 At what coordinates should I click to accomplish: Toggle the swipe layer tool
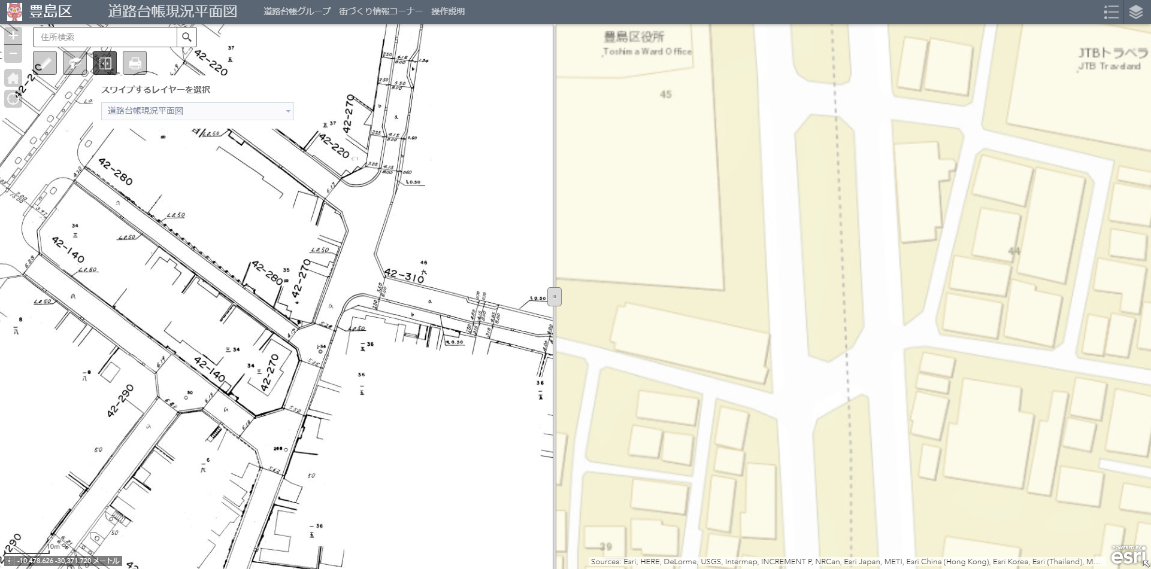(x=105, y=63)
